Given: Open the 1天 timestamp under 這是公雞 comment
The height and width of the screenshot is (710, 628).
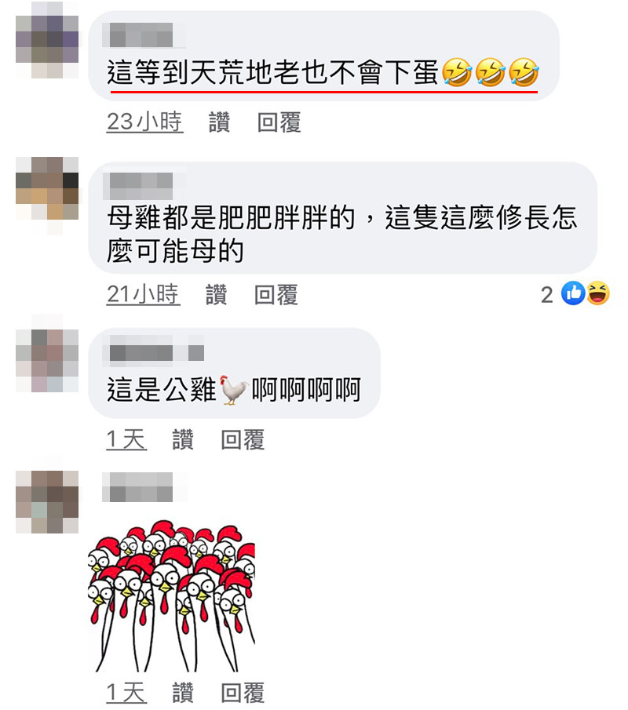Looking at the screenshot, I should click(x=126, y=439).
